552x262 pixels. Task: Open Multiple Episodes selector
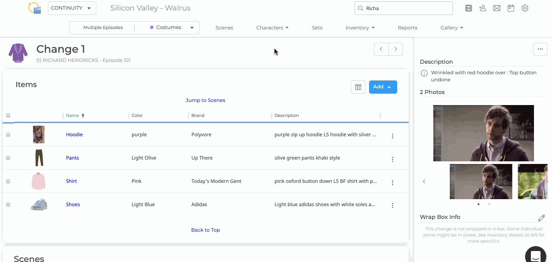103,28
